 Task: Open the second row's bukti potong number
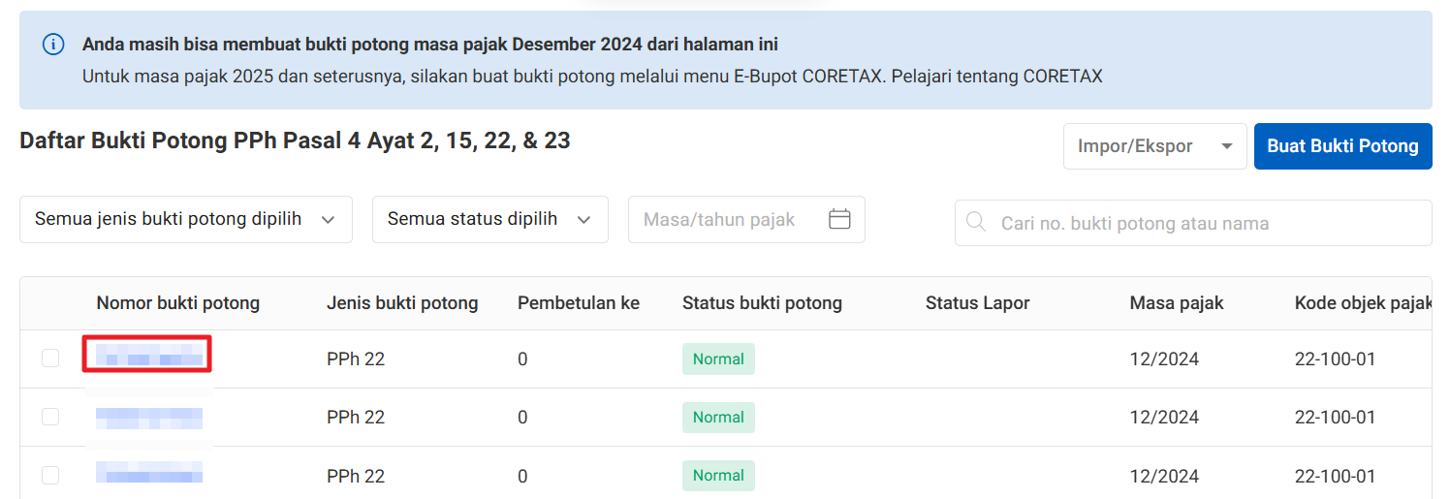pos(148,418)
